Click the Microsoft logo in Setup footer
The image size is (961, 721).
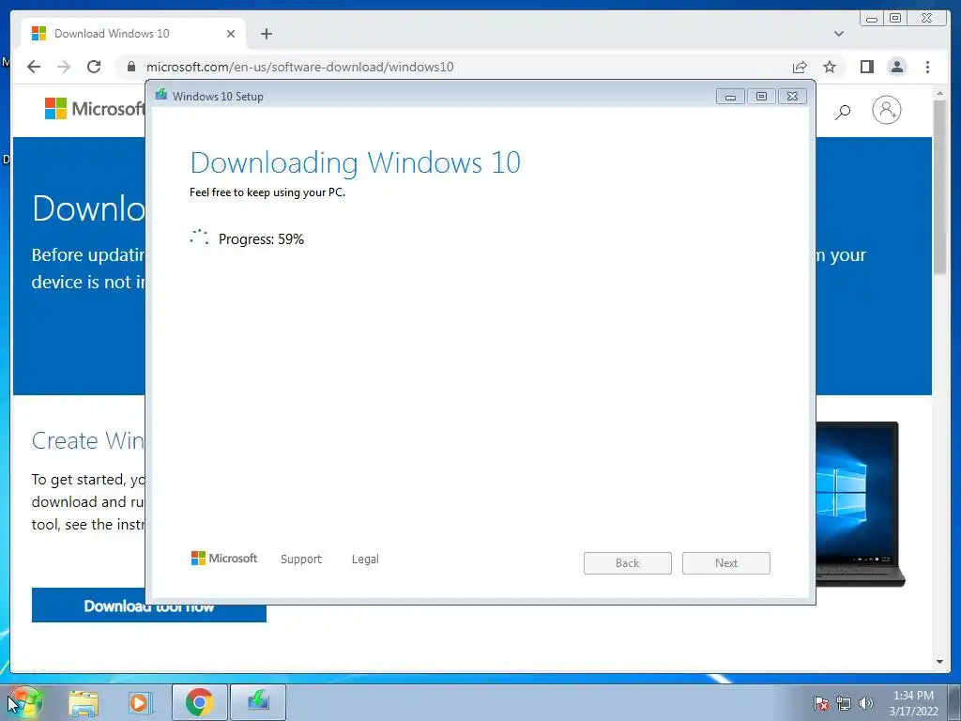click(223, 558)
